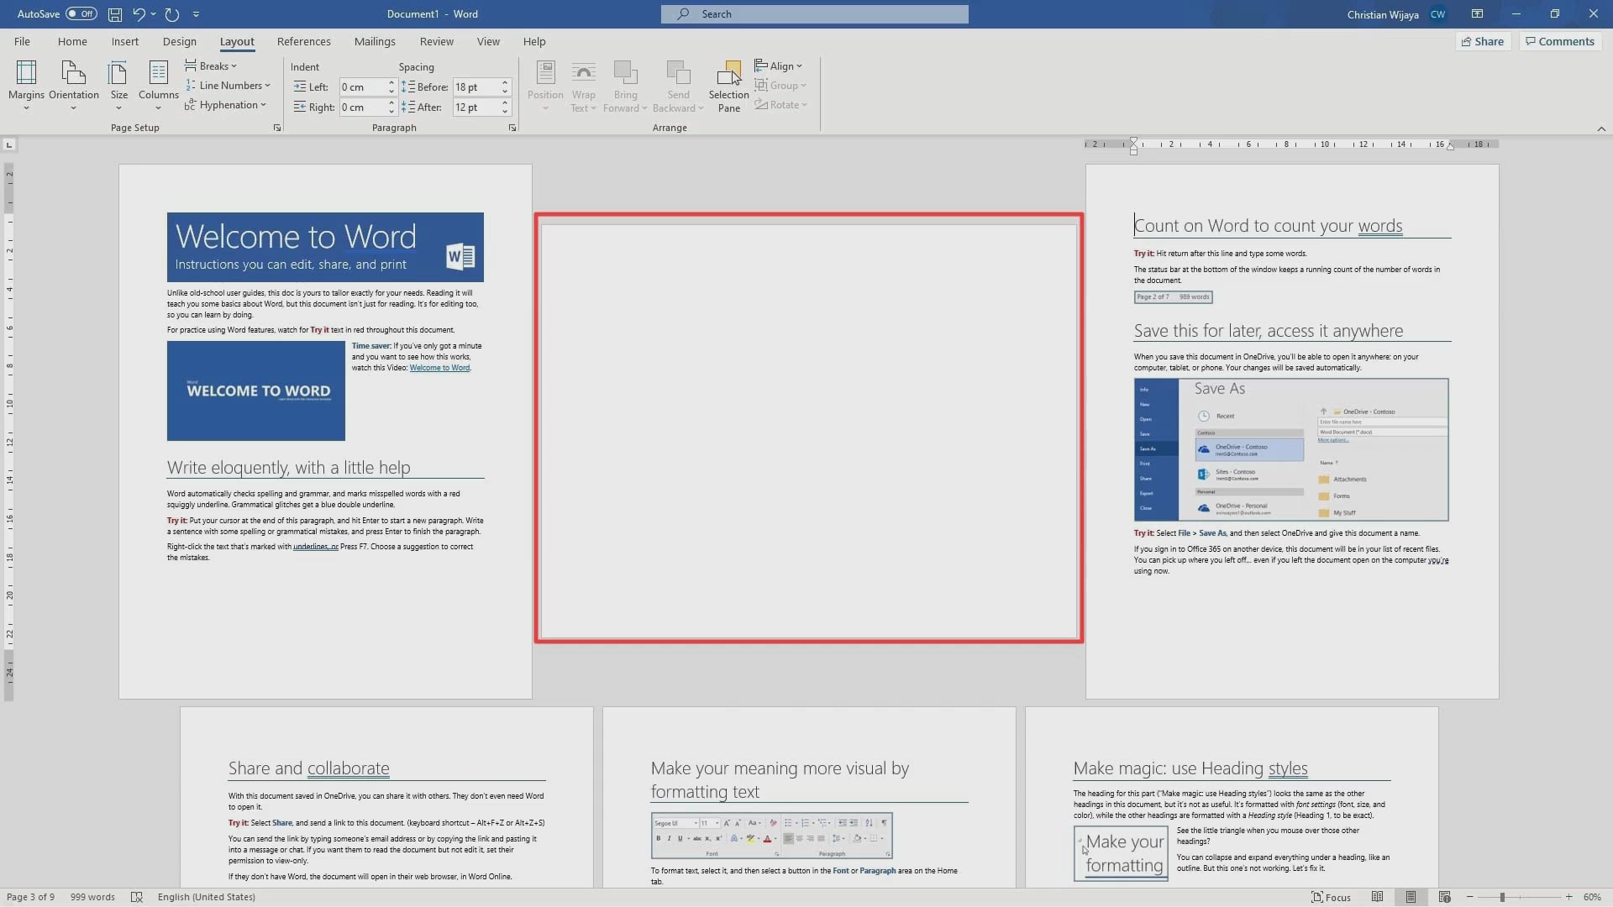
Task: Click the English (United States) language indicator
Action: click(x=207, y=897)
